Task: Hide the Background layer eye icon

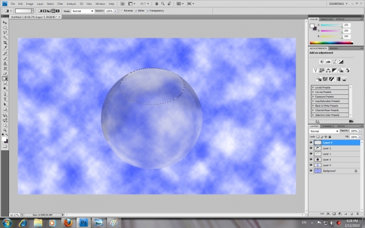Action: (311, 171)
